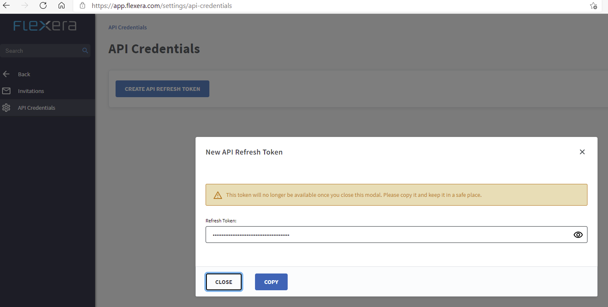Go to browser home page icon
The image size is (608, 307).
pyautogui.click(x=62, y=5)
